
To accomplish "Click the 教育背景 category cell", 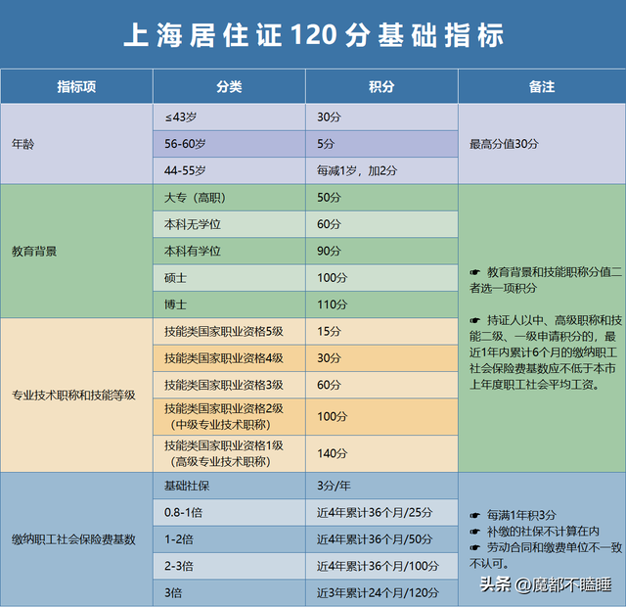I will [76, 251].
